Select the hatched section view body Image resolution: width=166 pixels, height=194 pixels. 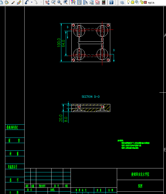tap(91, 108)
